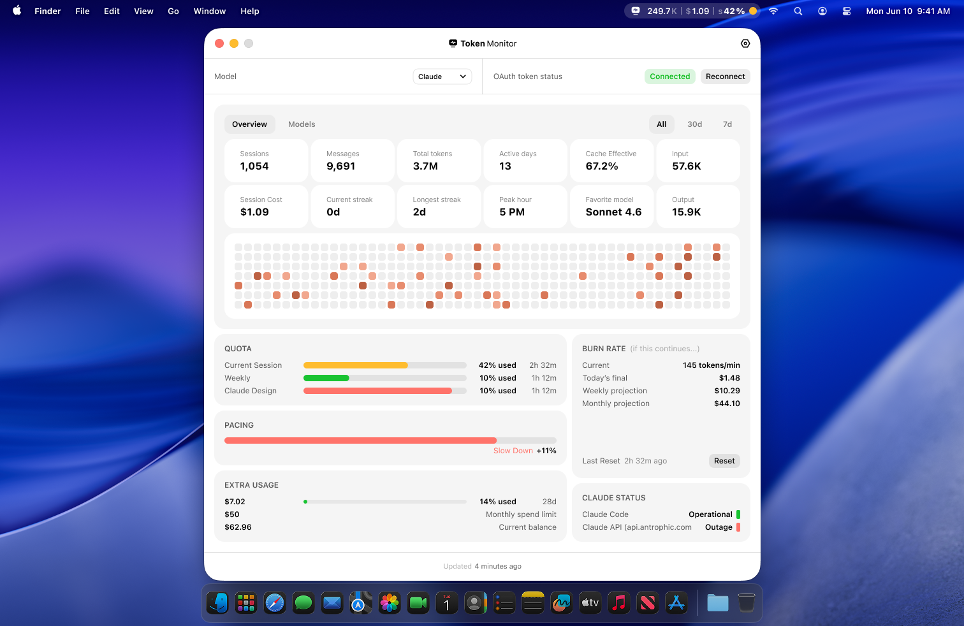
Task: Click the Reset button in Burn Rate
Action: pos(724,461)
